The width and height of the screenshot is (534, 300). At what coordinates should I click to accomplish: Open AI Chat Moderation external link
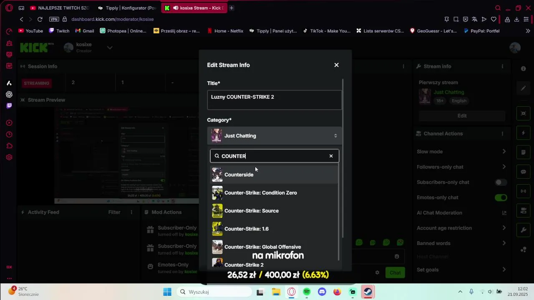coord(504,213)
